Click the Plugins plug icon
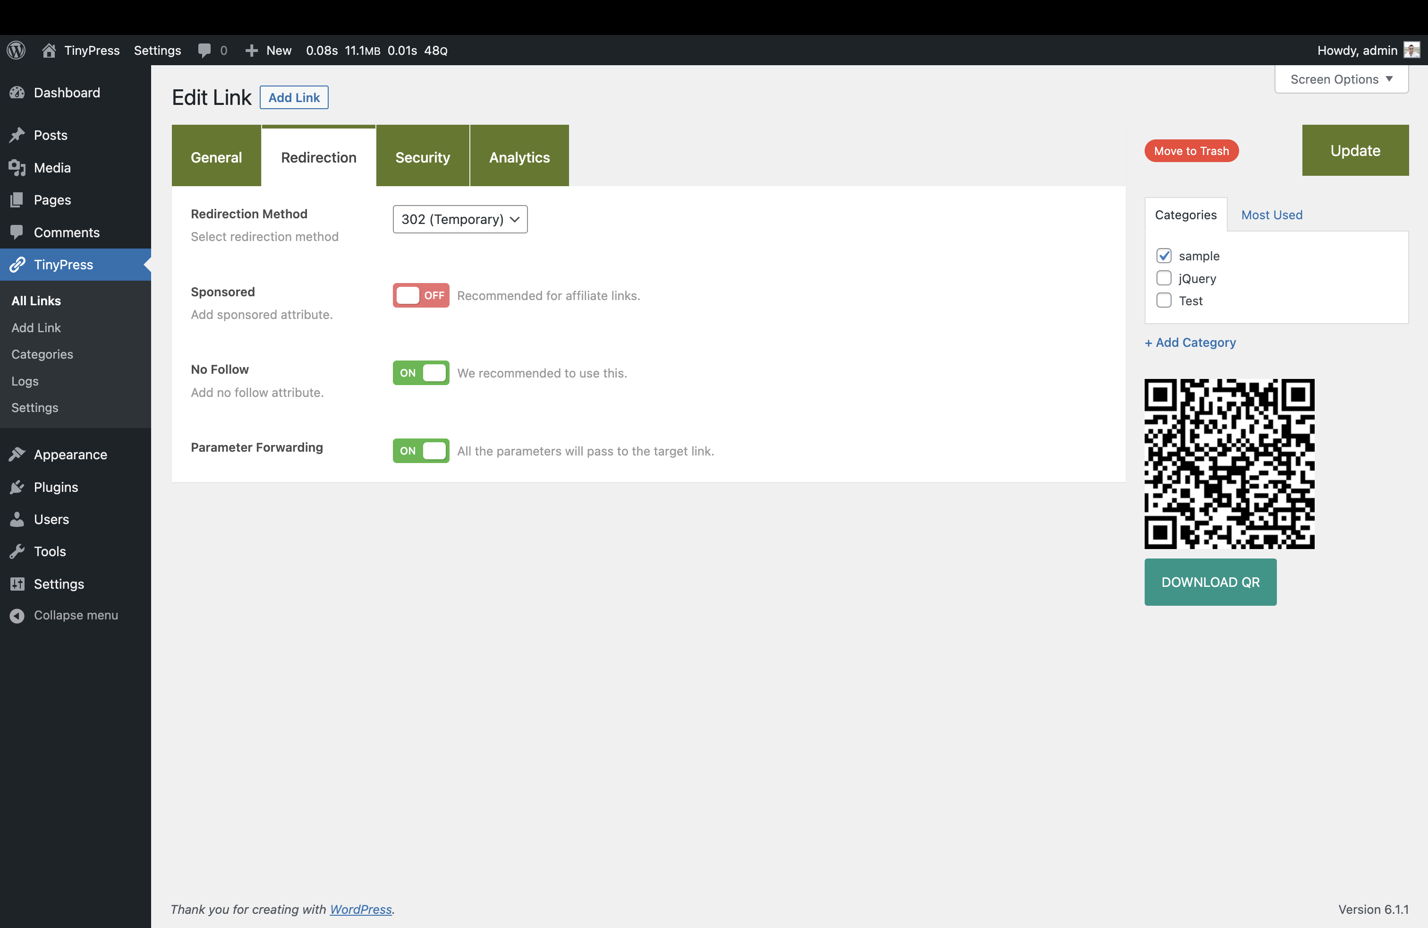 [x=17, y=487]
